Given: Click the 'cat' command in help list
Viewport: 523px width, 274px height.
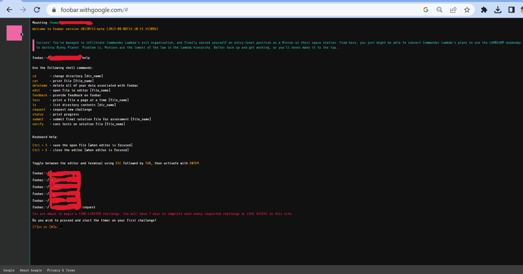Looking at the screenshot, I should click(x=35, y=81).
